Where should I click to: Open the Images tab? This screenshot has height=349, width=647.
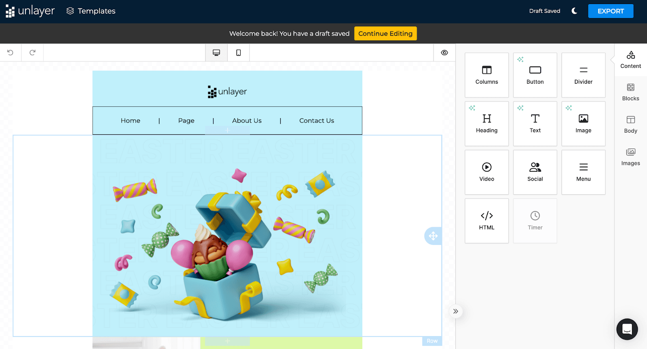tap(631, 157)
